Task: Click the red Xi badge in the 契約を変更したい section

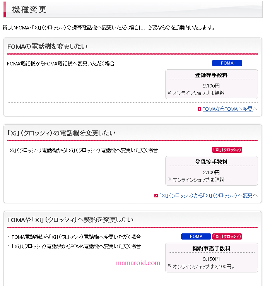Action: [x=227, y=236]
